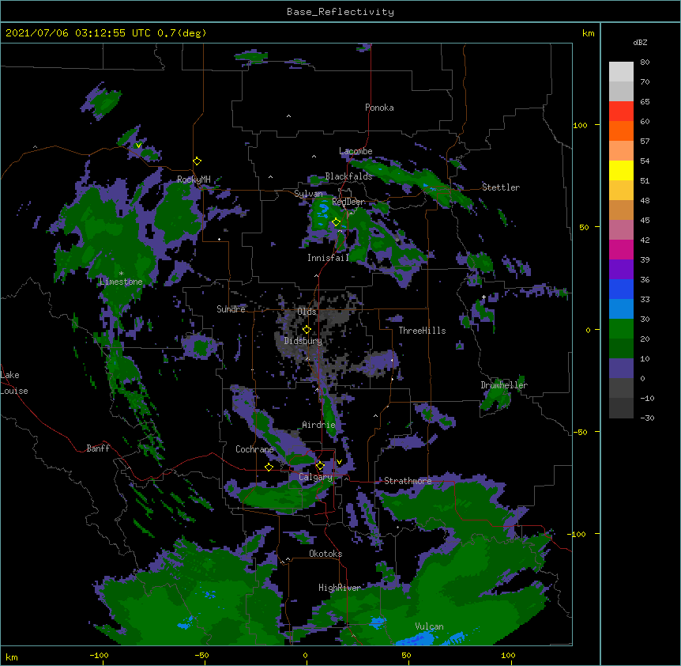The image size is (681, 666).
Task: Click the 80 value on the dBZ scale
Action: (645, 62)
